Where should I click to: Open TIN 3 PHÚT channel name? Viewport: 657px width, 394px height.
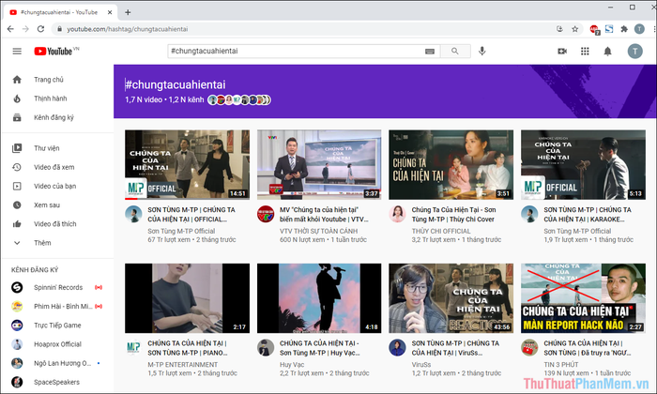pos(560,365)
